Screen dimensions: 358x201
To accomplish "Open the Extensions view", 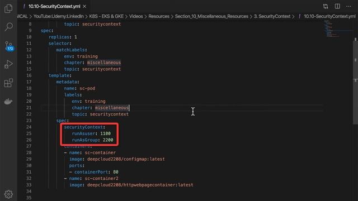I will click(8, 83).
